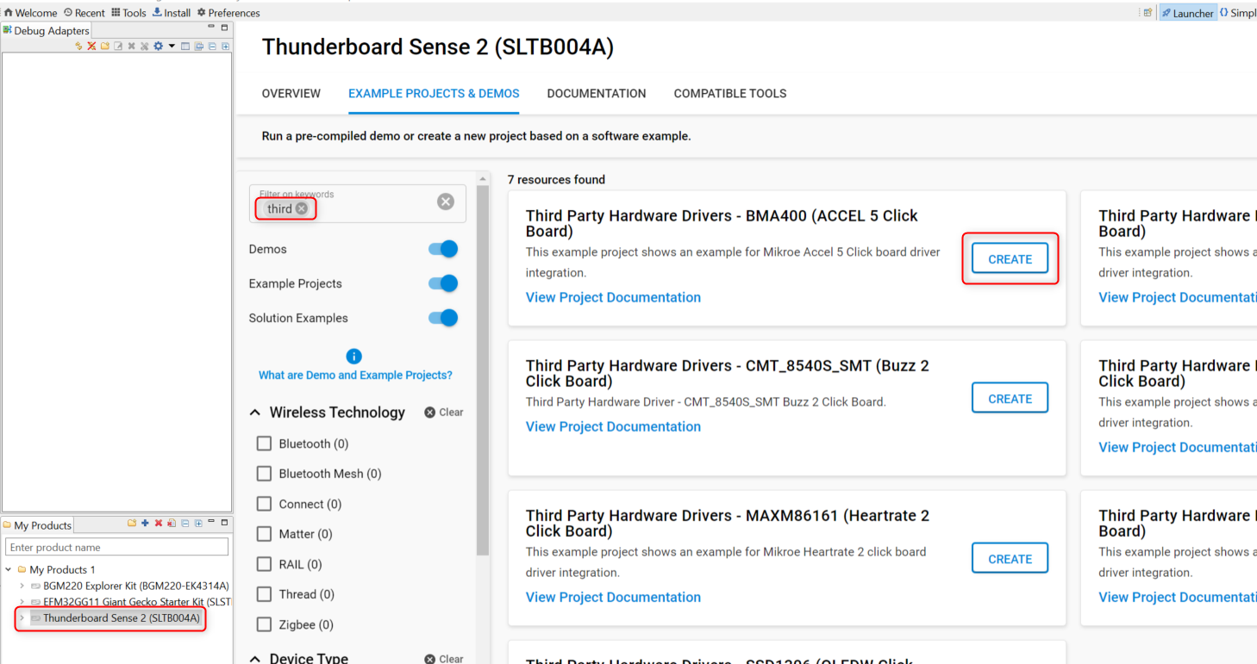Toggle the Solution Examples switch
Image resolution: width=1257 pixels, height=664 pixels.
(x=443, y=318)
